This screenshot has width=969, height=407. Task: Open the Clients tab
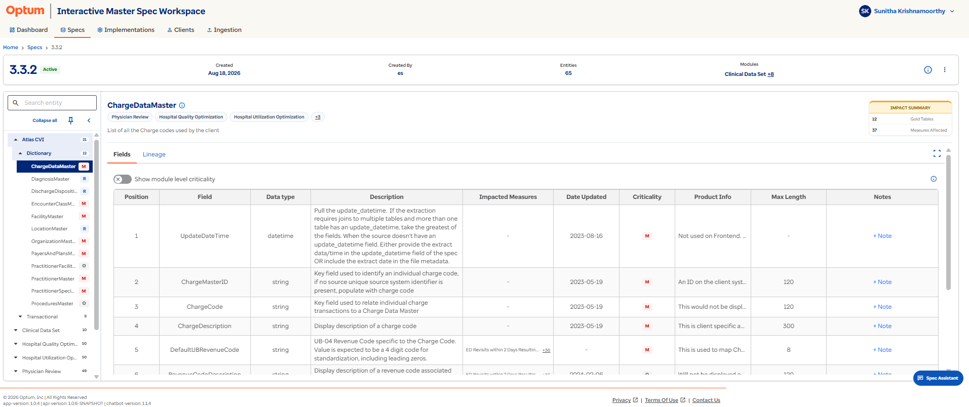[x=181, y=30]
